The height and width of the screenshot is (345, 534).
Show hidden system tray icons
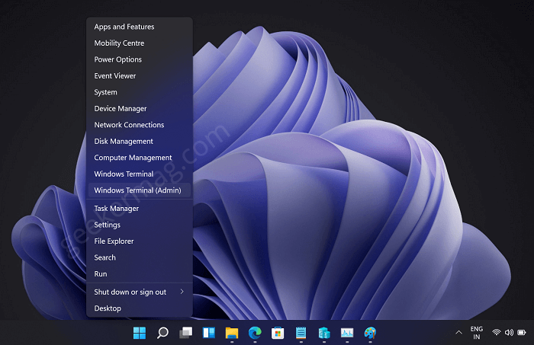(x=458, y=332)
